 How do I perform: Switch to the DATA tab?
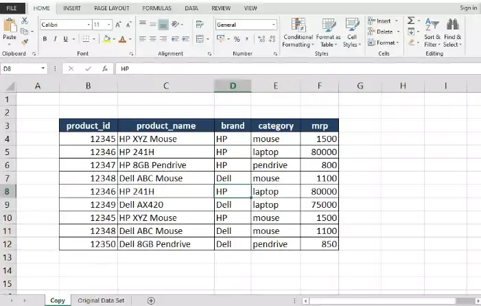click(x=191, y=8)
